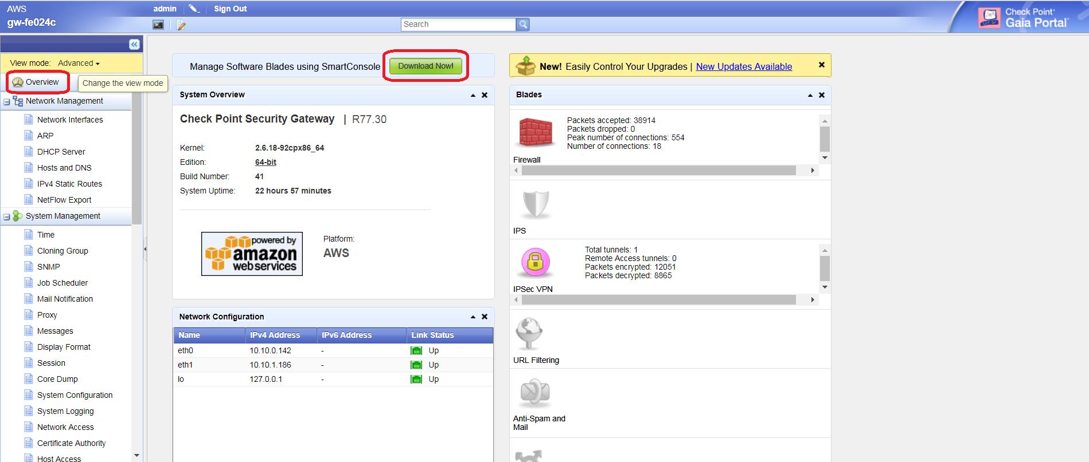This screenshot has height=462, width=1089.
Task: Click the Firewall blade brick wall icon
Action: tap(536, 132)
